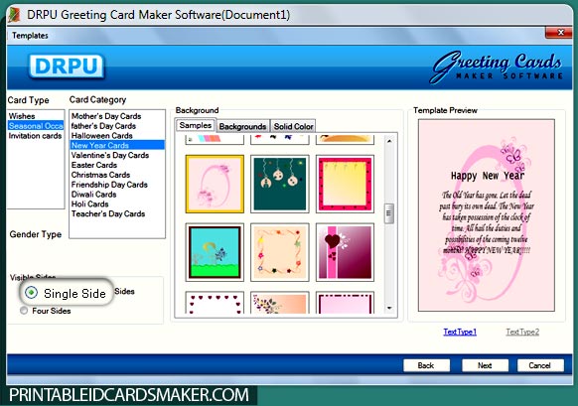Choose the Four Sides radio button

tap(24, 311)
